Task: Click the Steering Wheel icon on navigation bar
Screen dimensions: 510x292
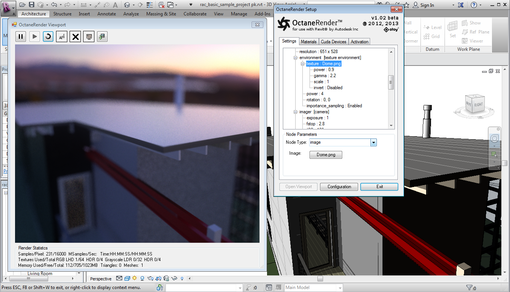Action: pyautogui.click(x=494, y=138)
